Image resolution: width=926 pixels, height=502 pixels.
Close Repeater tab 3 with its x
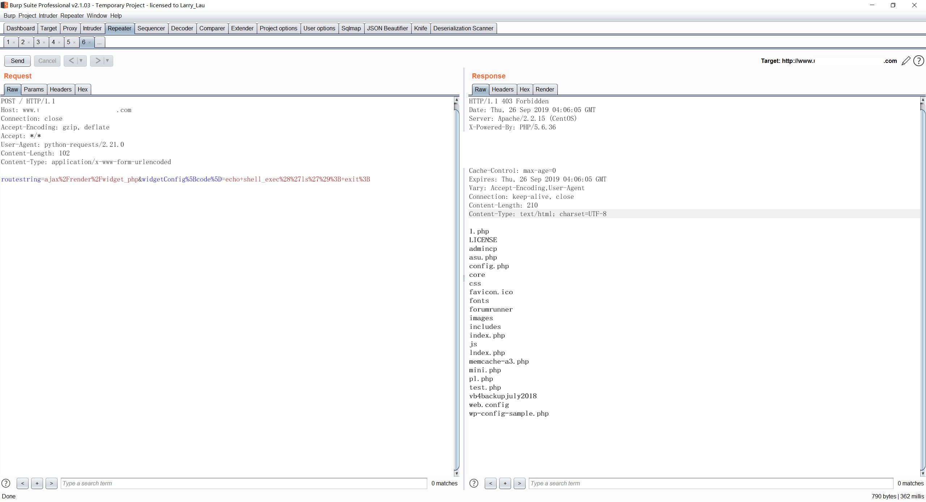click(x=44, y=42)
